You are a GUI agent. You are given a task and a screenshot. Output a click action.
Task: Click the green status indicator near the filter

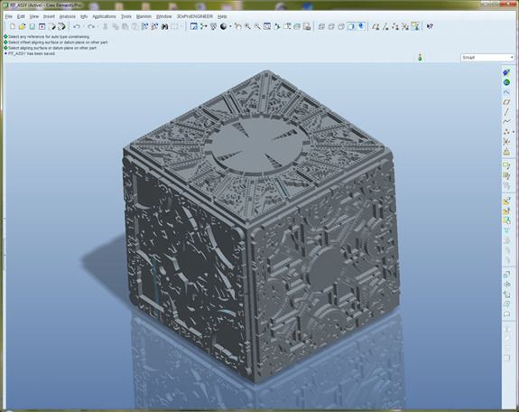[420, 57]
